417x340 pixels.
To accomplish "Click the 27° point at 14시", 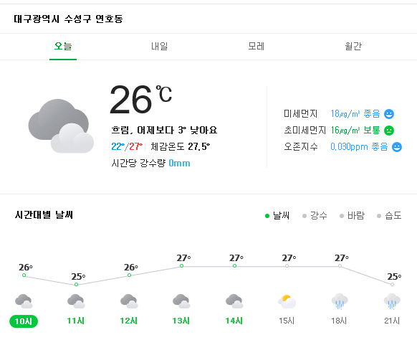I will [x=234, y=265].
